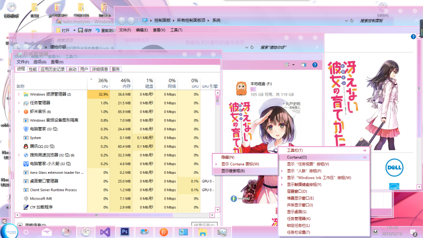The width and height of the screenshot is (423, 238).
Task: Open the Start orb on the taskbar
Action: coord(9,232)
